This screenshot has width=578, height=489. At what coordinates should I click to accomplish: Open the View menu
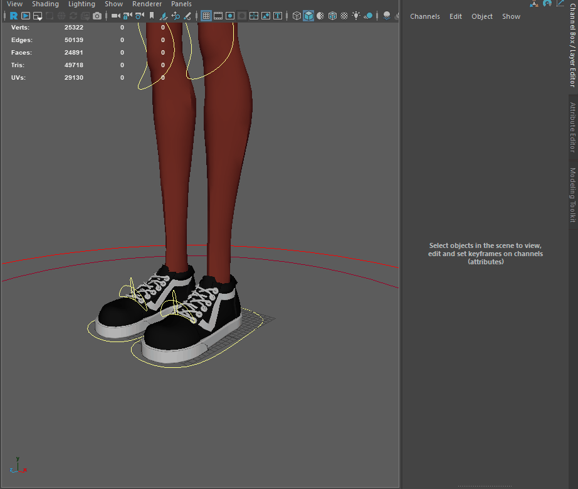[x=14, y=4]
